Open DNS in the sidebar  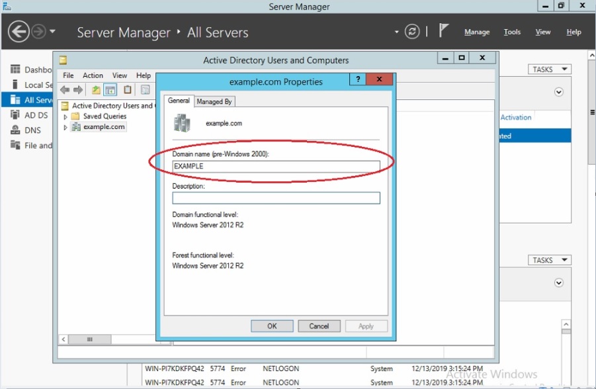[x=27, y=130]
